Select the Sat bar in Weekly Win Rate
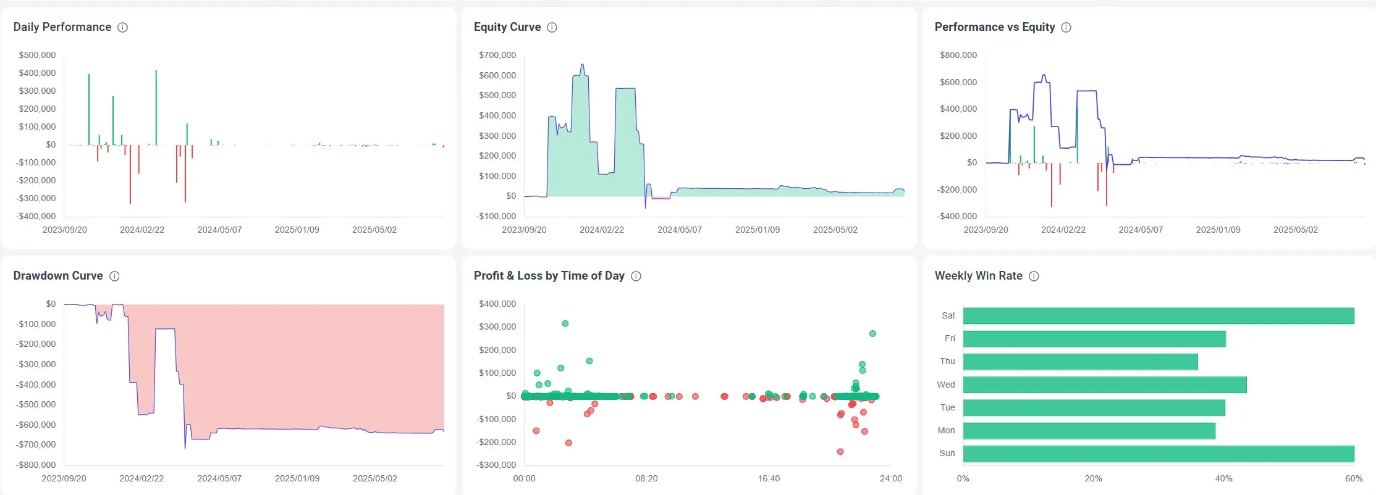Screen dimensions: 1376x495 [1158, 316]
